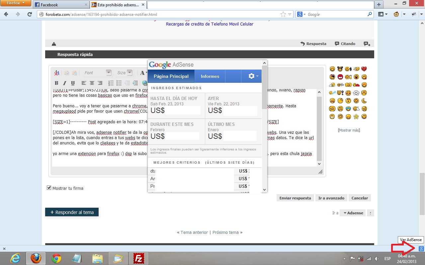Insert bulleted list in editor
This screenshot has height=265, width=425.
pyautogui.click(x=119, y=83)
